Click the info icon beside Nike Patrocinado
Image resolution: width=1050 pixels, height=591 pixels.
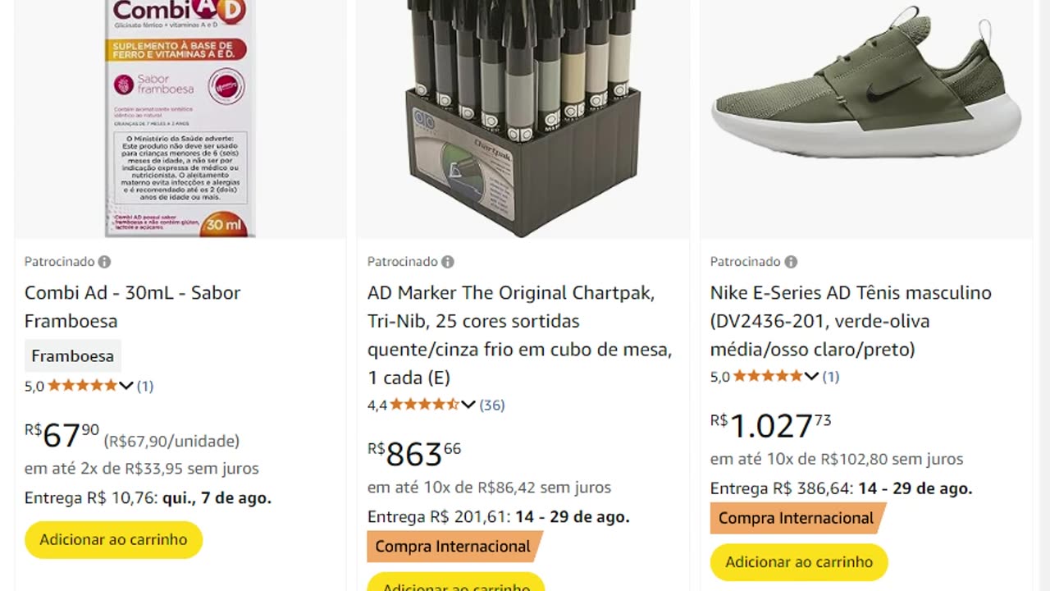pos(790,262)
